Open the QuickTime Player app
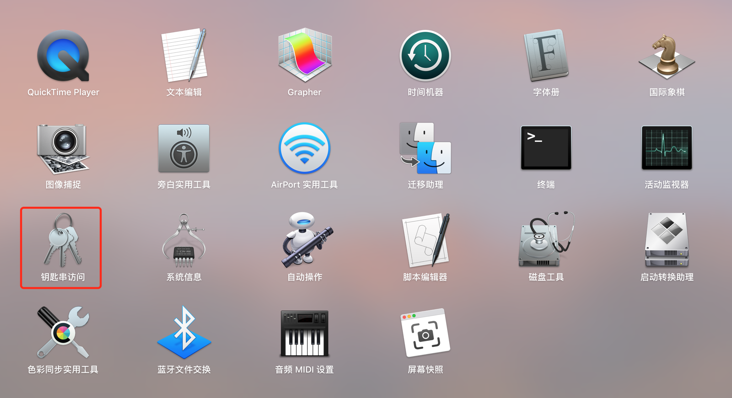The image size is (732, 398). (x=63, y=56)
